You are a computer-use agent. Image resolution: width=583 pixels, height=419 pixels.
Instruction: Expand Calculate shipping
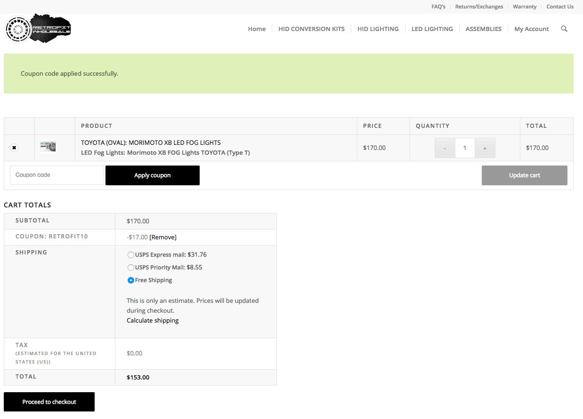(153, 320)
